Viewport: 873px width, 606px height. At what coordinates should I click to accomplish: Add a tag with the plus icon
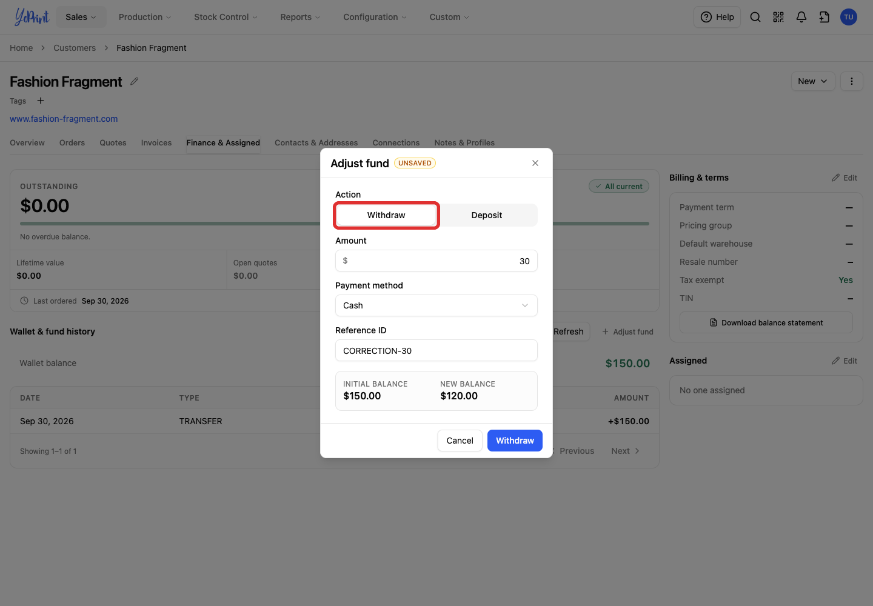point(41,101)
